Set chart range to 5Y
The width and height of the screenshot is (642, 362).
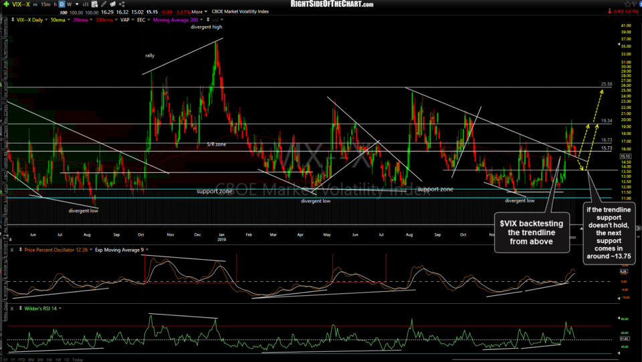click(x=6, y=359)
